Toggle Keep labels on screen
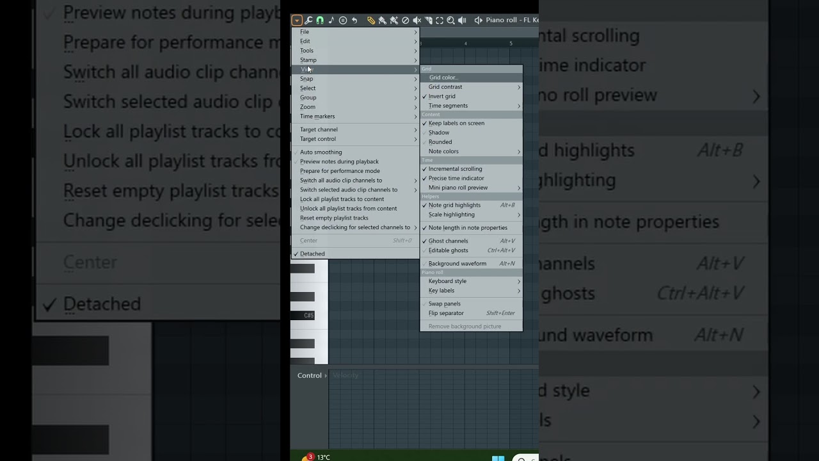Image resolution: width=819 pixels, height=461 pixels. click(471, 123)
